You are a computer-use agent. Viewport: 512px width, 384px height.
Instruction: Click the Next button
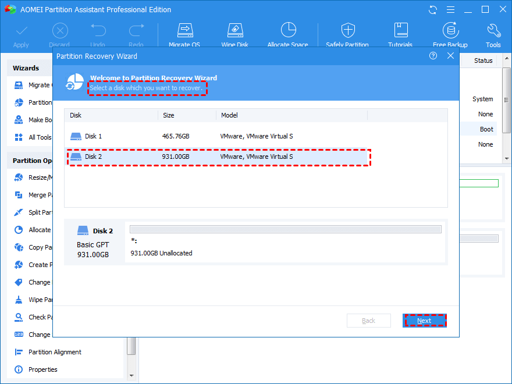point(424,321)
